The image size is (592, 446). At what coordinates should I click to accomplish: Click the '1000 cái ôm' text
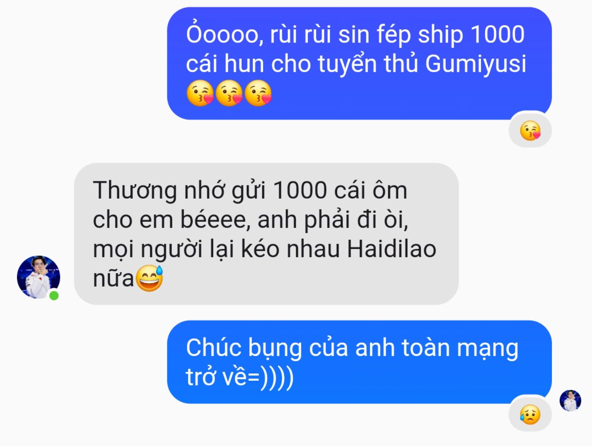340,190
